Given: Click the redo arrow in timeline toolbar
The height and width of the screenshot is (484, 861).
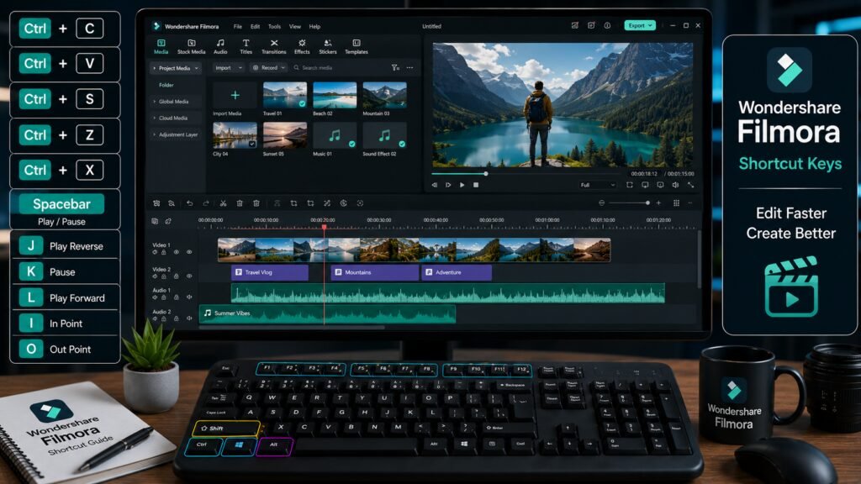Looking at the screenshot, I should [206, 203].
